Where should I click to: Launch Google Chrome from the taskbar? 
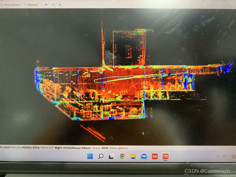coord(122,157)
